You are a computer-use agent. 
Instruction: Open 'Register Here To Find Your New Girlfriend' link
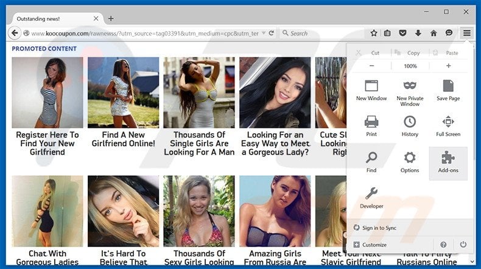point(47,143)
